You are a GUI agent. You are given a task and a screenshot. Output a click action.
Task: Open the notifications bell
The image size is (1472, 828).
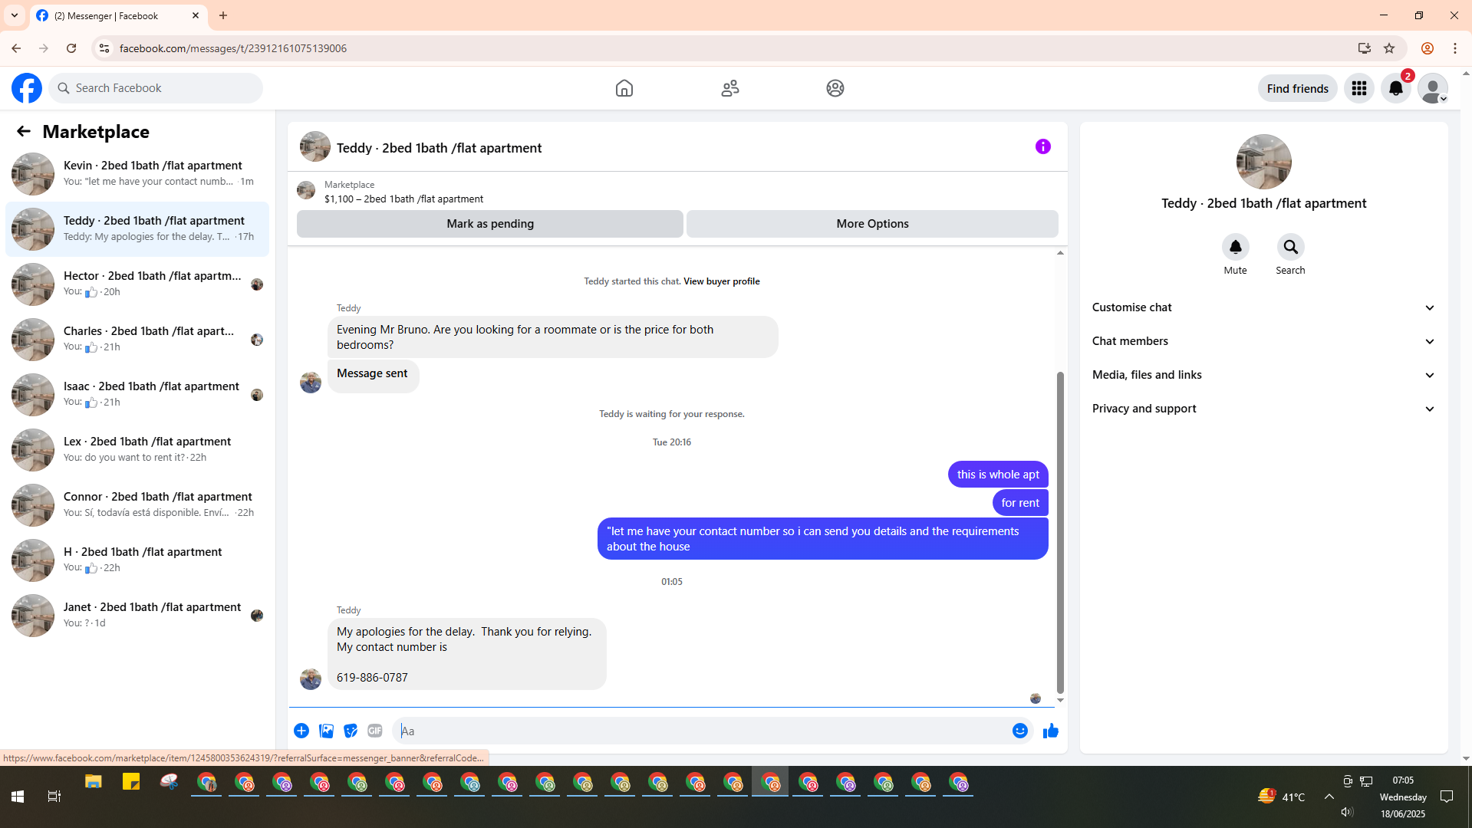pyautogui.click(x=1396, y=88)
